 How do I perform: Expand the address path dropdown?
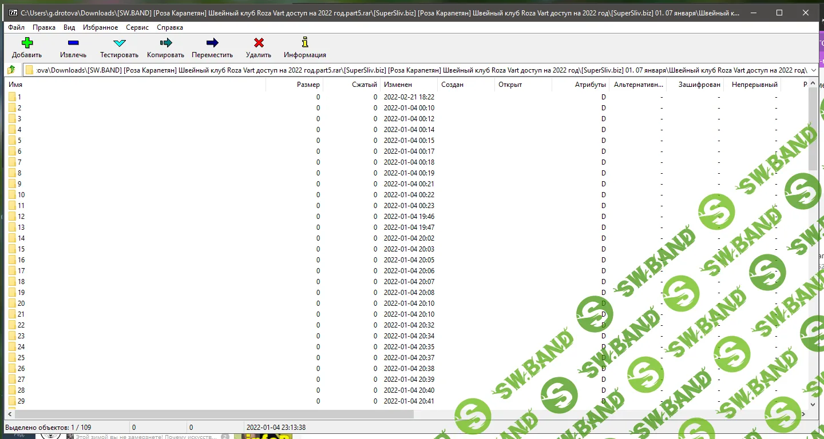(x=814, y=70)
